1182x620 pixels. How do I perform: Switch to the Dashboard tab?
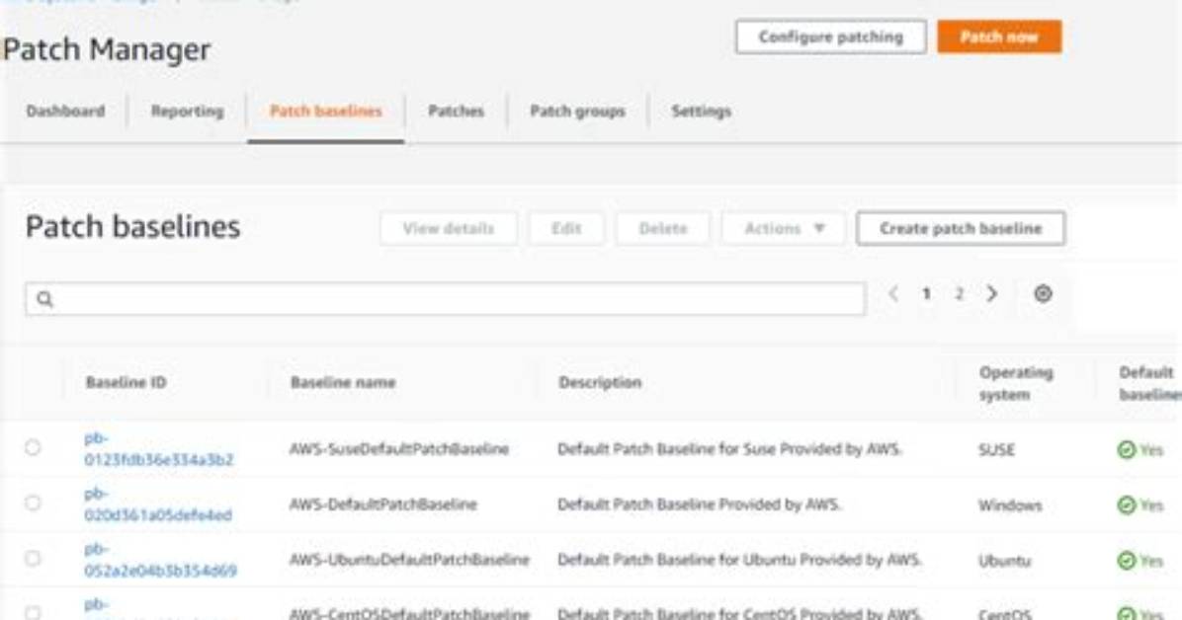pyautogui.click(x=65, y=112)
